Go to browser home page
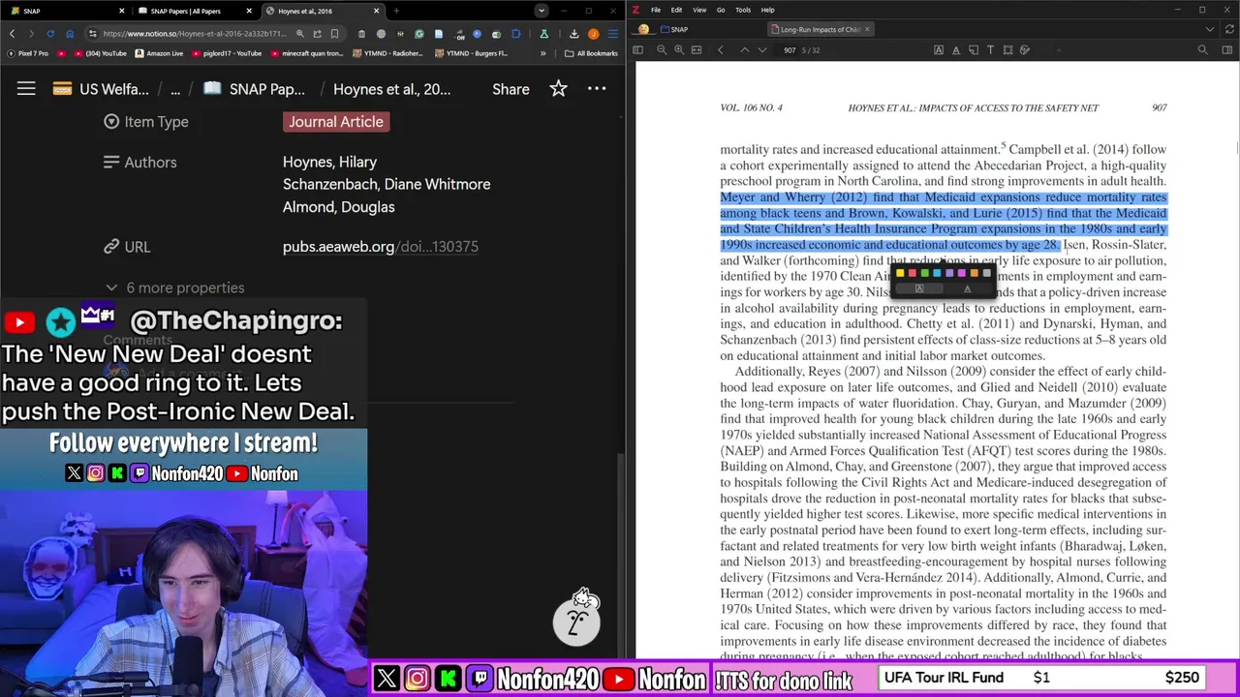The height and width of the screenshot is (697, 1240). click(x=70, y=34)
